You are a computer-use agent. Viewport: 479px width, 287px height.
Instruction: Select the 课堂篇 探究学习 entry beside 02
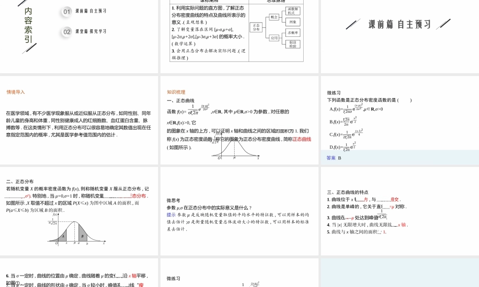click(x=91, y=31)
